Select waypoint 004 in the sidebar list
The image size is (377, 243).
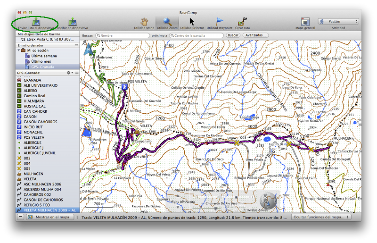pos(48,164)
